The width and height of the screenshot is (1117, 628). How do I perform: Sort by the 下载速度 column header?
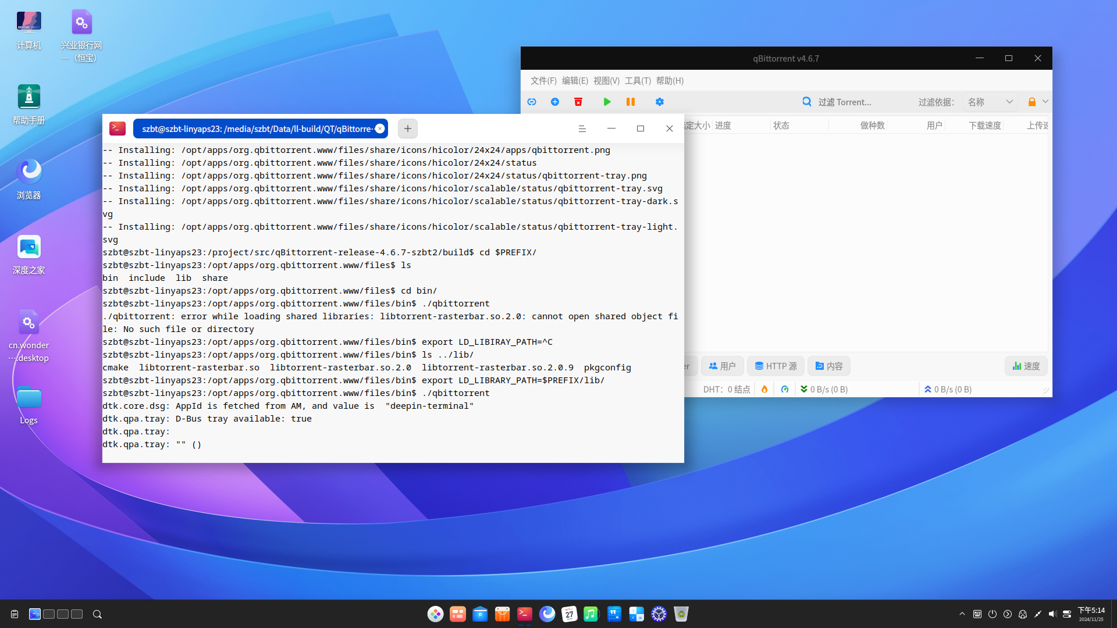tap(975, 126)
